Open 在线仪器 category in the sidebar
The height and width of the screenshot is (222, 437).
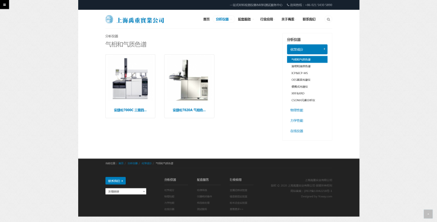coord(297,131)
